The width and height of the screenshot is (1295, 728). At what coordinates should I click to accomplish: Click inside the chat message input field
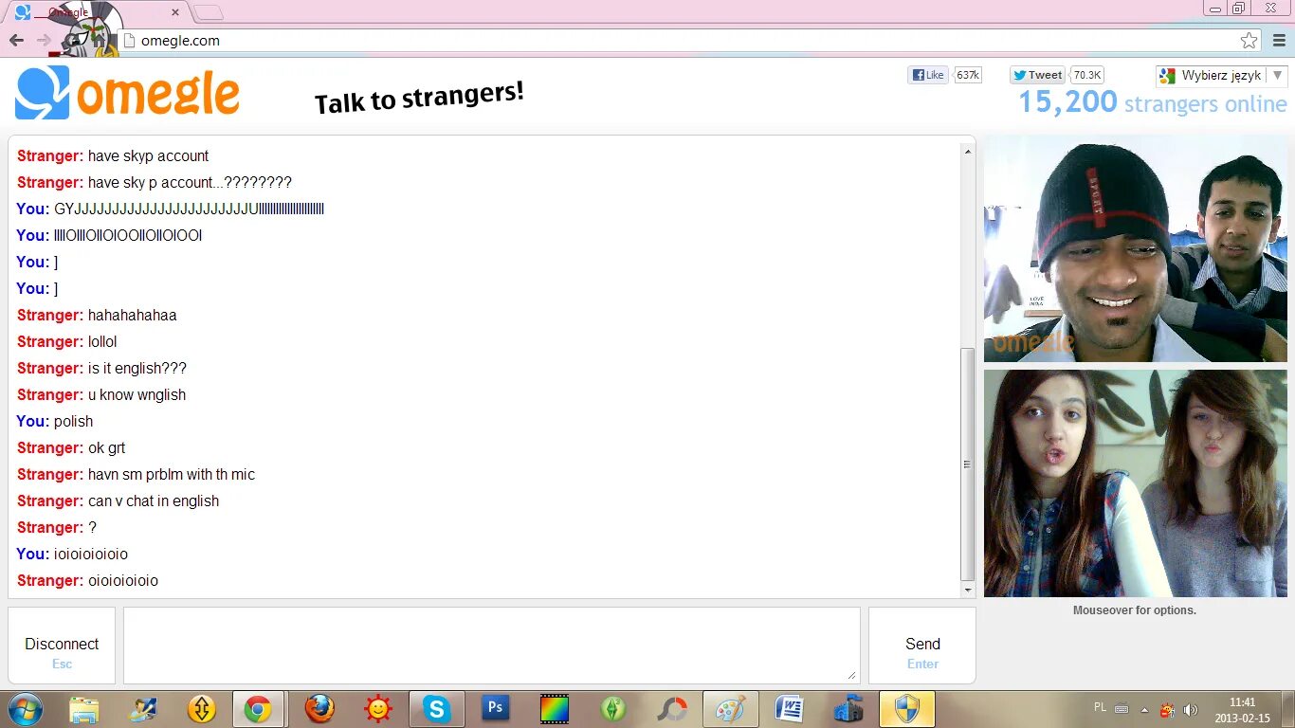coord(491,645)
